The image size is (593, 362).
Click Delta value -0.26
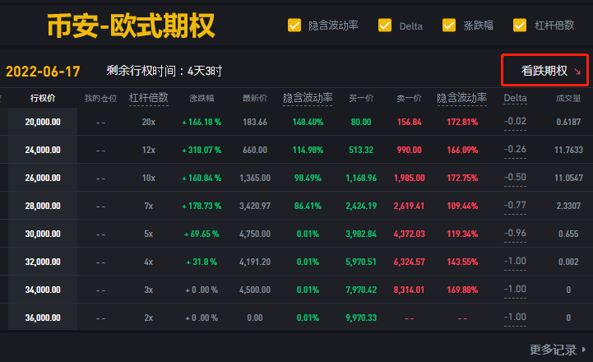(515, 149)
